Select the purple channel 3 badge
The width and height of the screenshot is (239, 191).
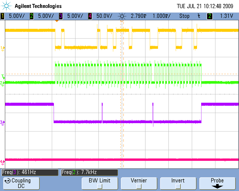click(x=61, y=16)
